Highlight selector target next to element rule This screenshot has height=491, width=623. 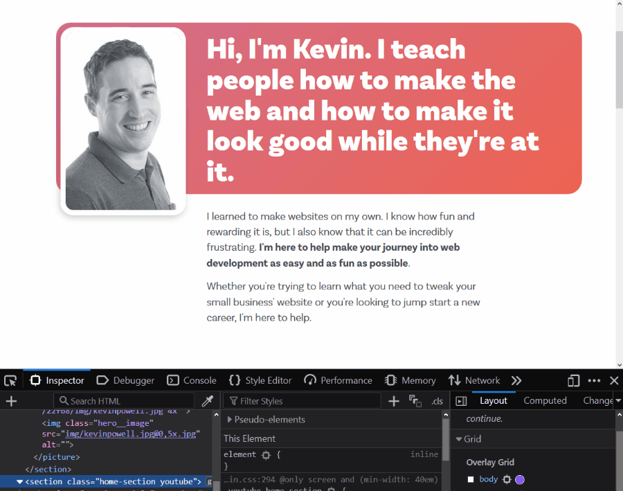coord(267,455)
